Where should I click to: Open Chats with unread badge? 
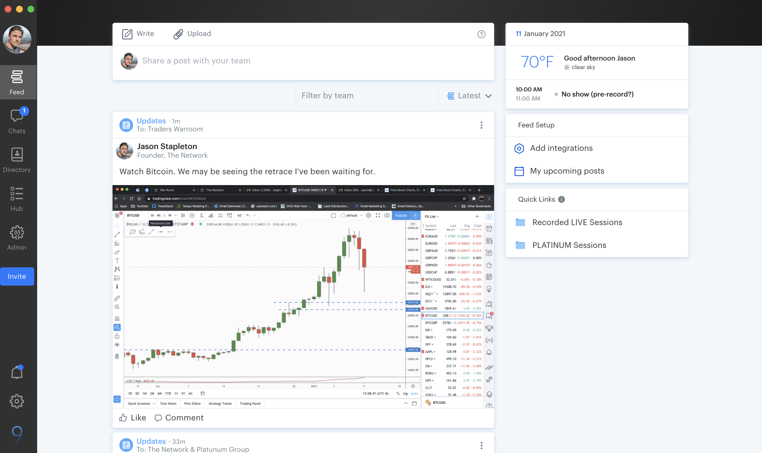pos(17,121)
